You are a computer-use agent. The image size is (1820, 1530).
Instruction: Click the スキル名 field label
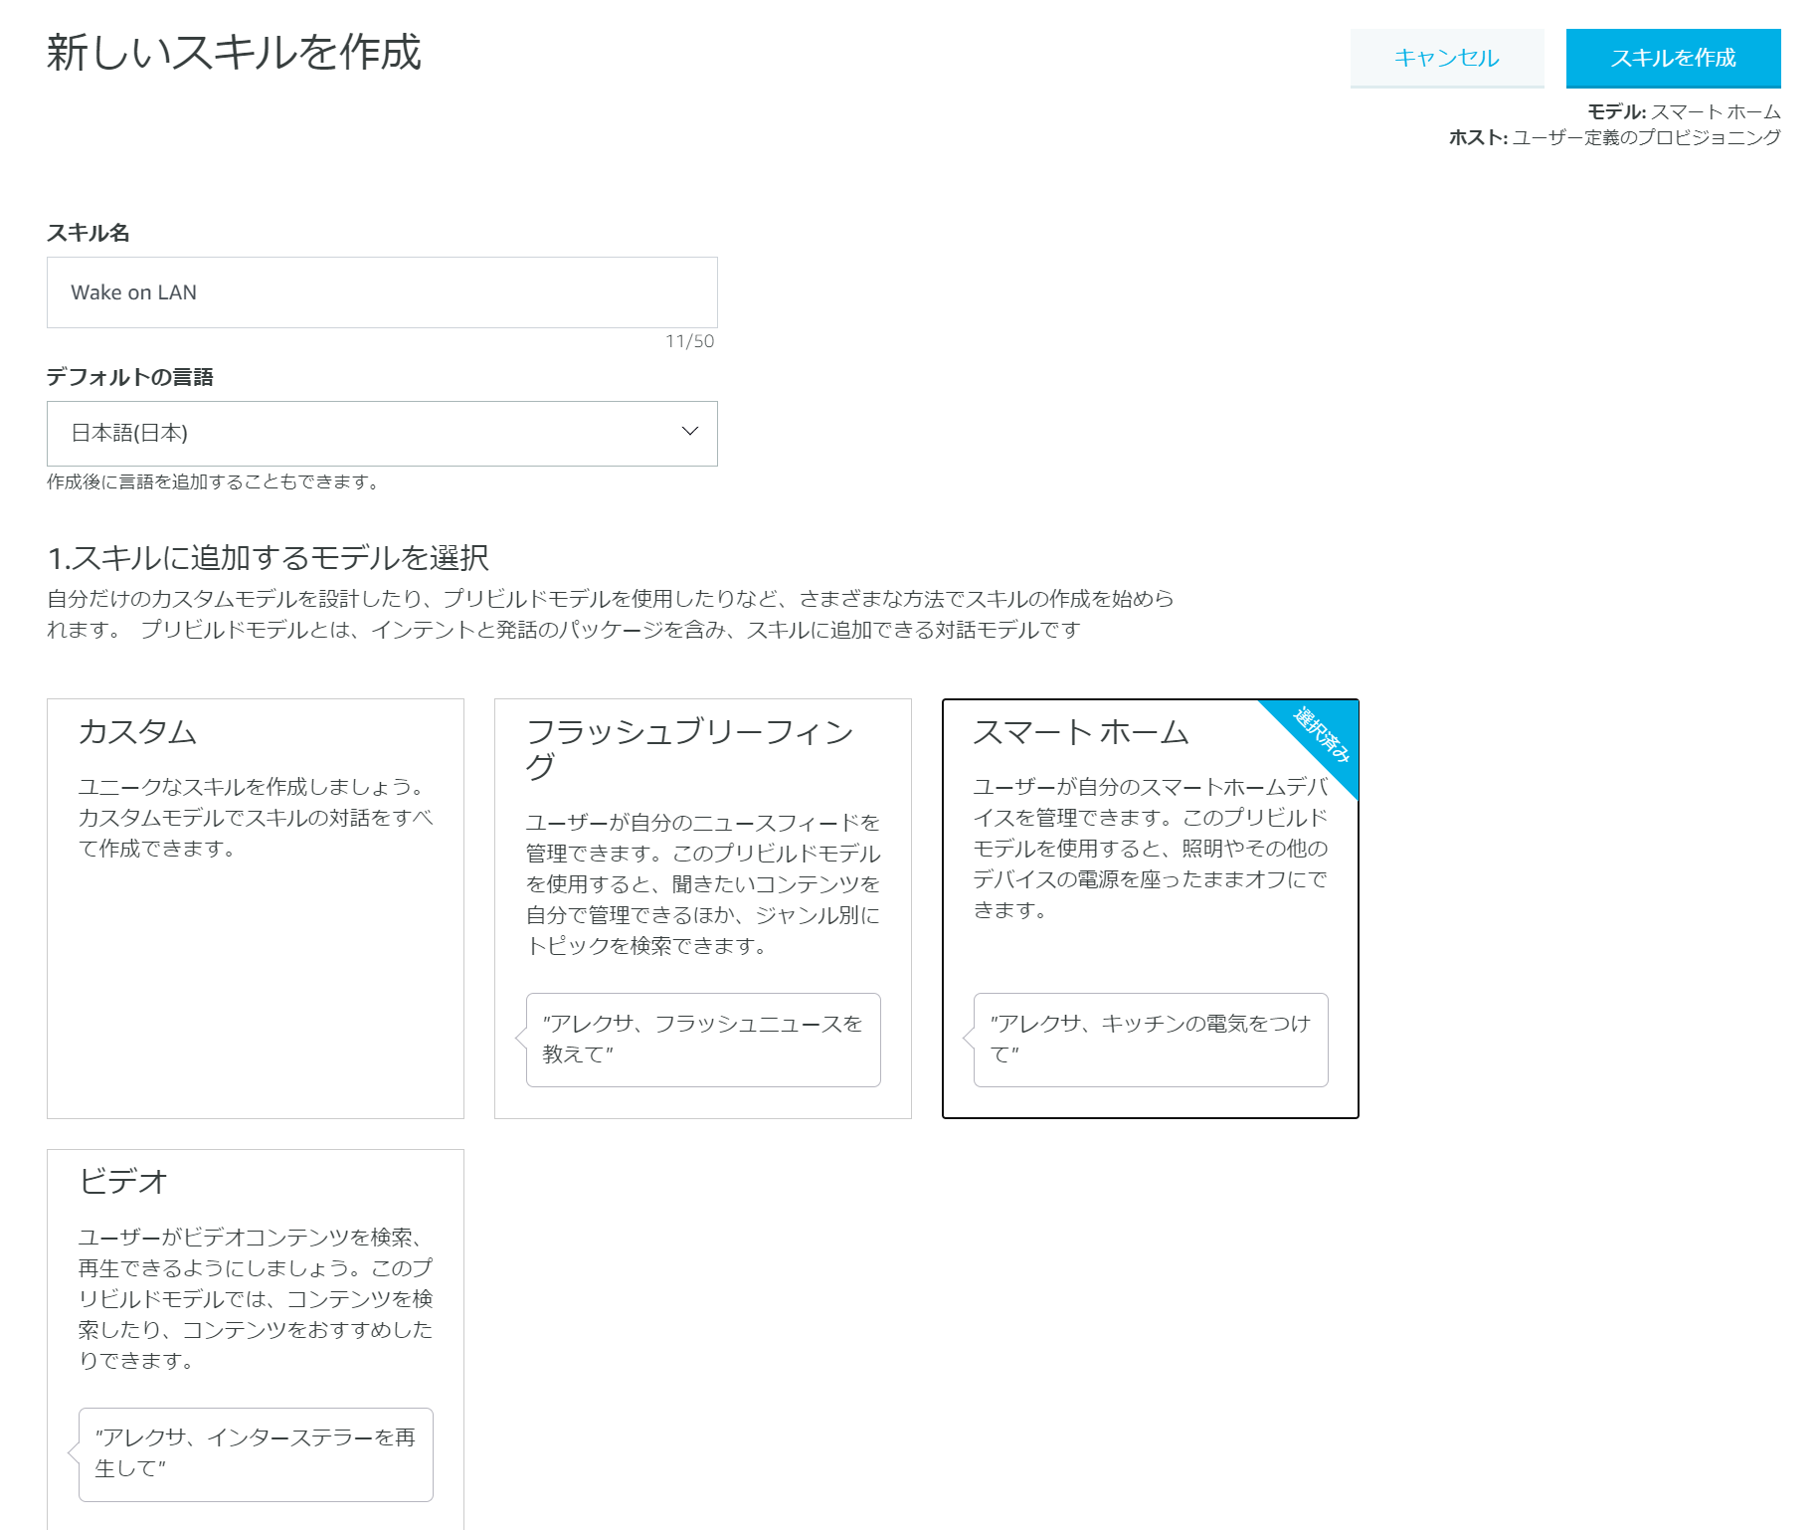point(89,233)
